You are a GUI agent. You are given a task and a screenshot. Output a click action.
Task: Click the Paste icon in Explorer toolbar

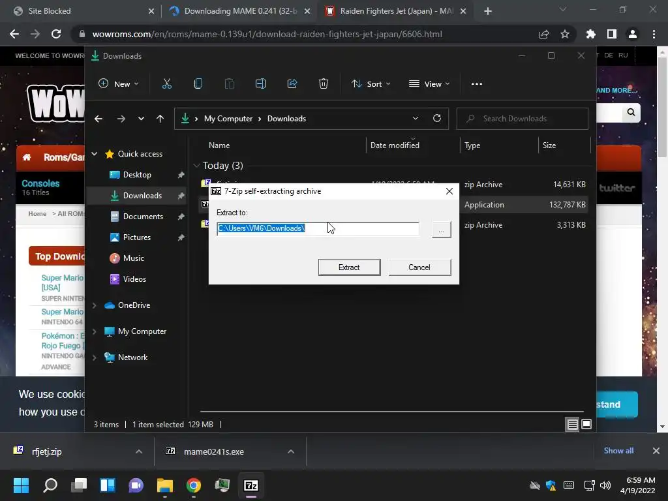click(229, 84)
